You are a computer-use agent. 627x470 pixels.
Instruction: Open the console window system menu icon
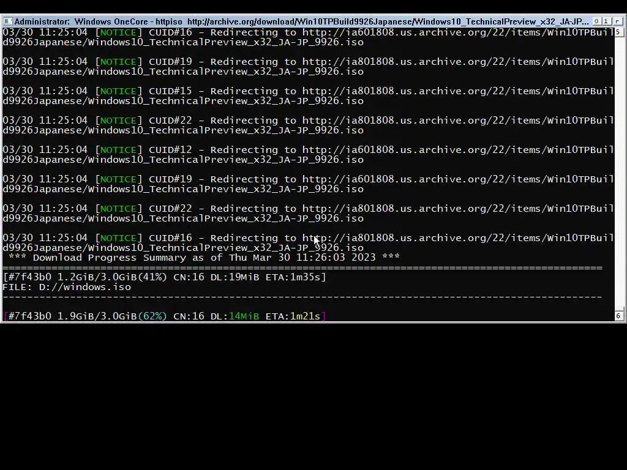[7, 21]
